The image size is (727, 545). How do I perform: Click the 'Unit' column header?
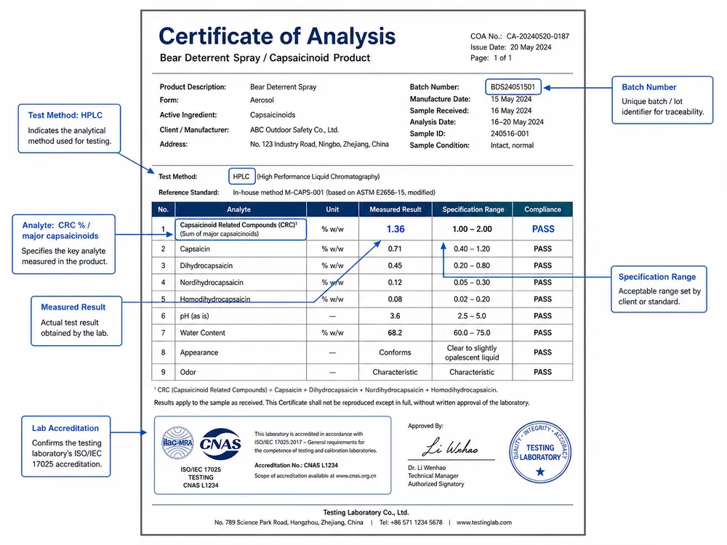pos(332,209)
